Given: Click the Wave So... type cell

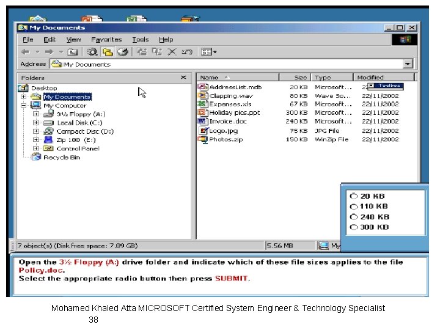Looking at the screenshot, I should 332,96.
